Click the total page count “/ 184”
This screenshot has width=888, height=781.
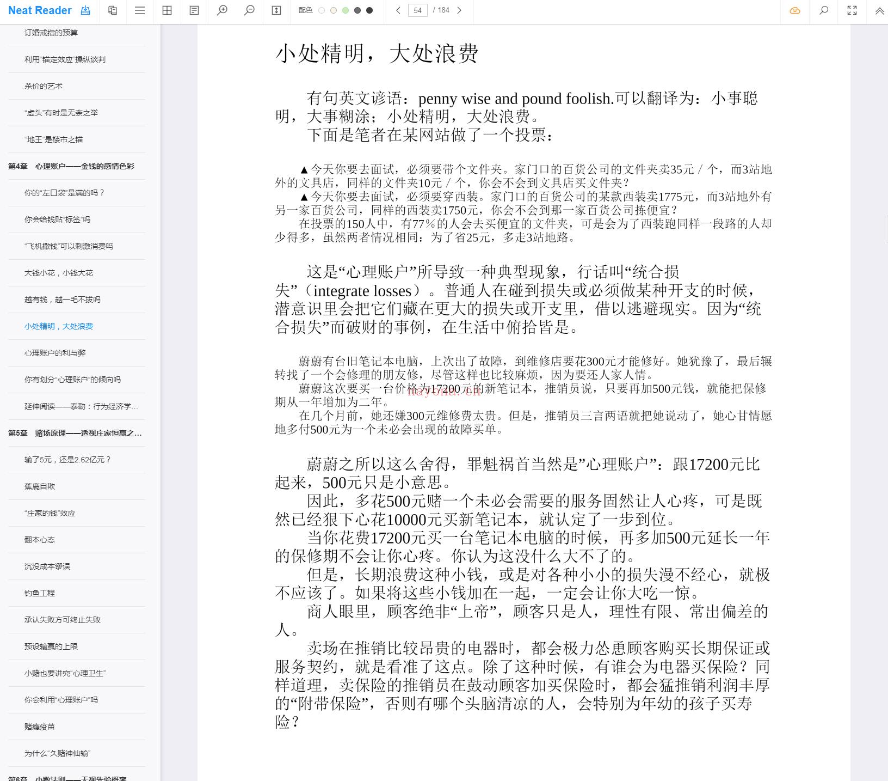[441, 10]
